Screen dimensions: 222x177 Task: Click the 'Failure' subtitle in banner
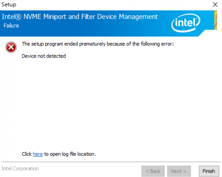11,26
